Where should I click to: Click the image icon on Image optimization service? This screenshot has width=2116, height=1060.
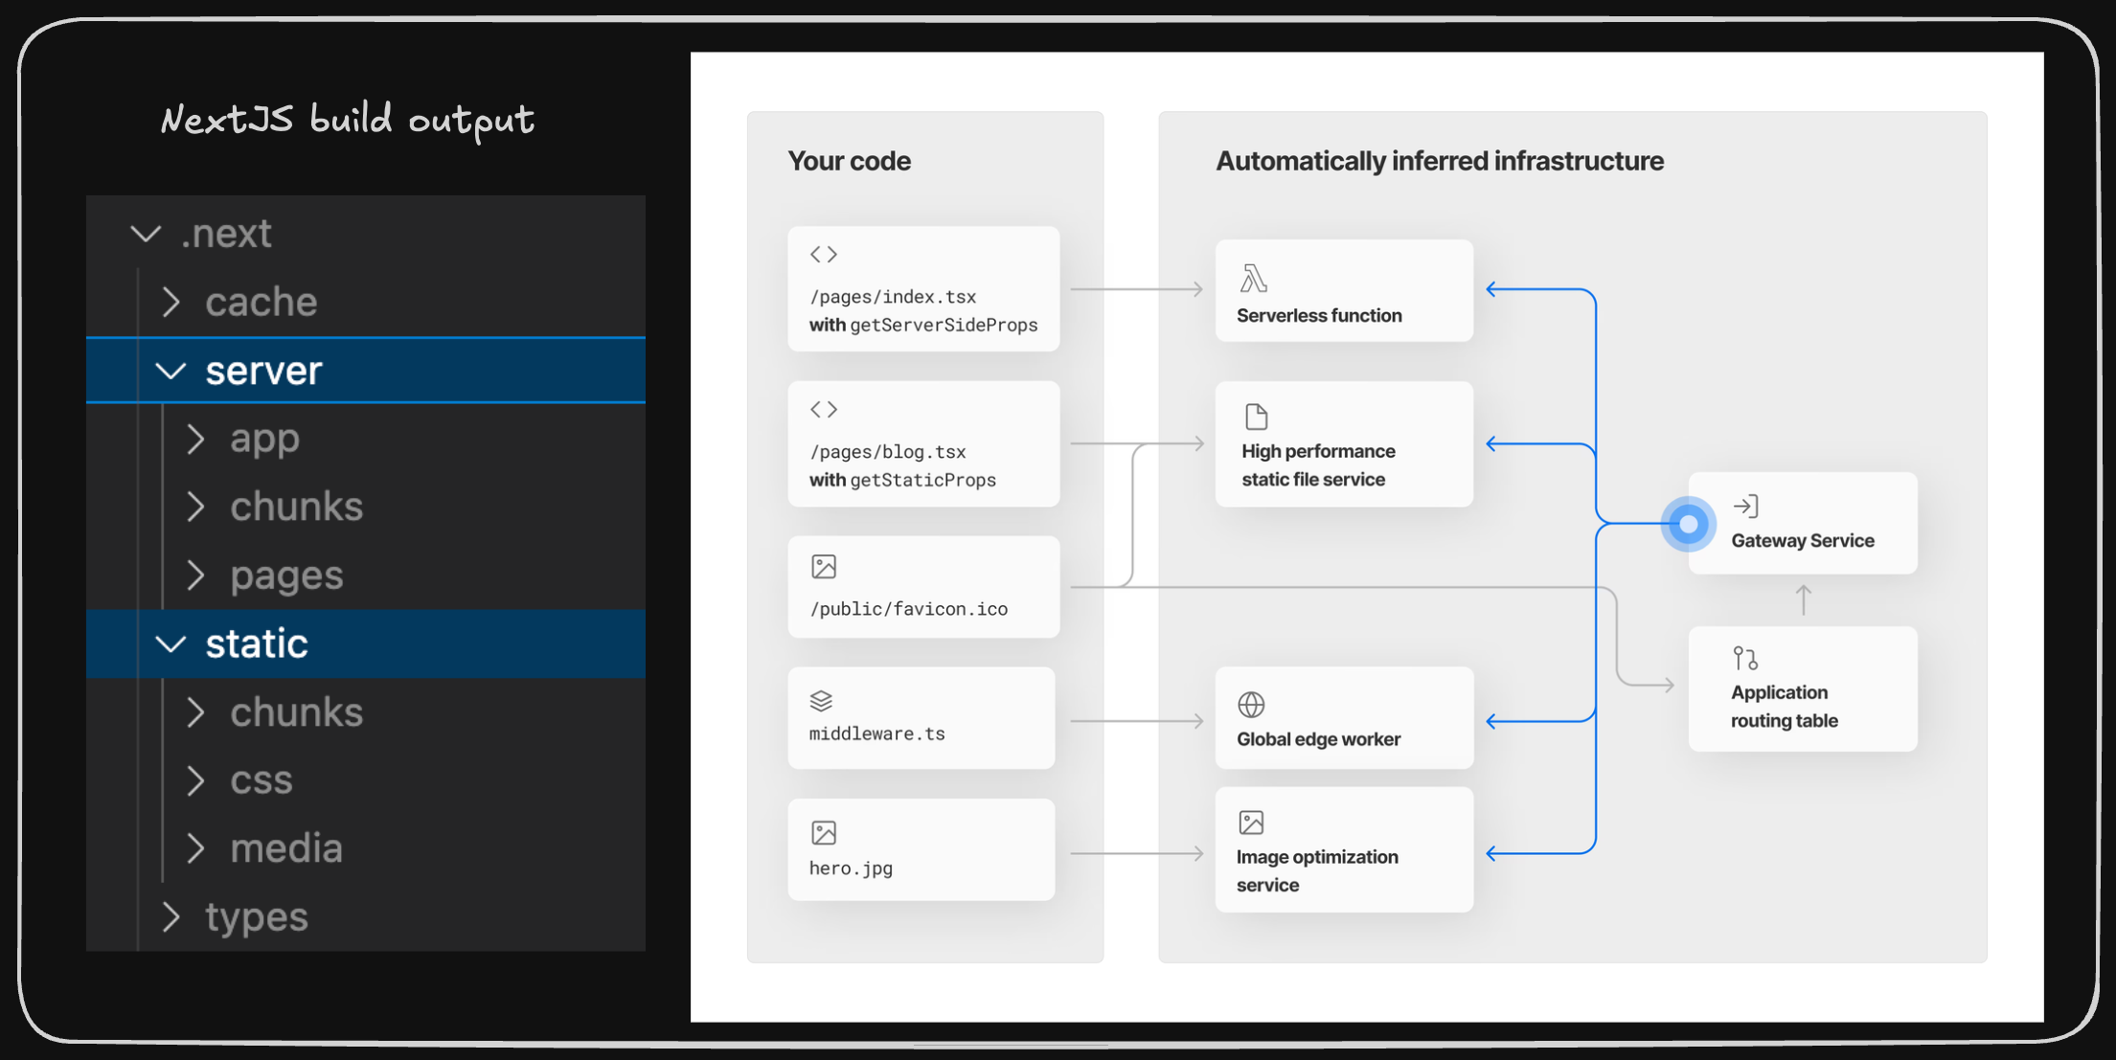pyautogui.click(x=1251, y=823)
